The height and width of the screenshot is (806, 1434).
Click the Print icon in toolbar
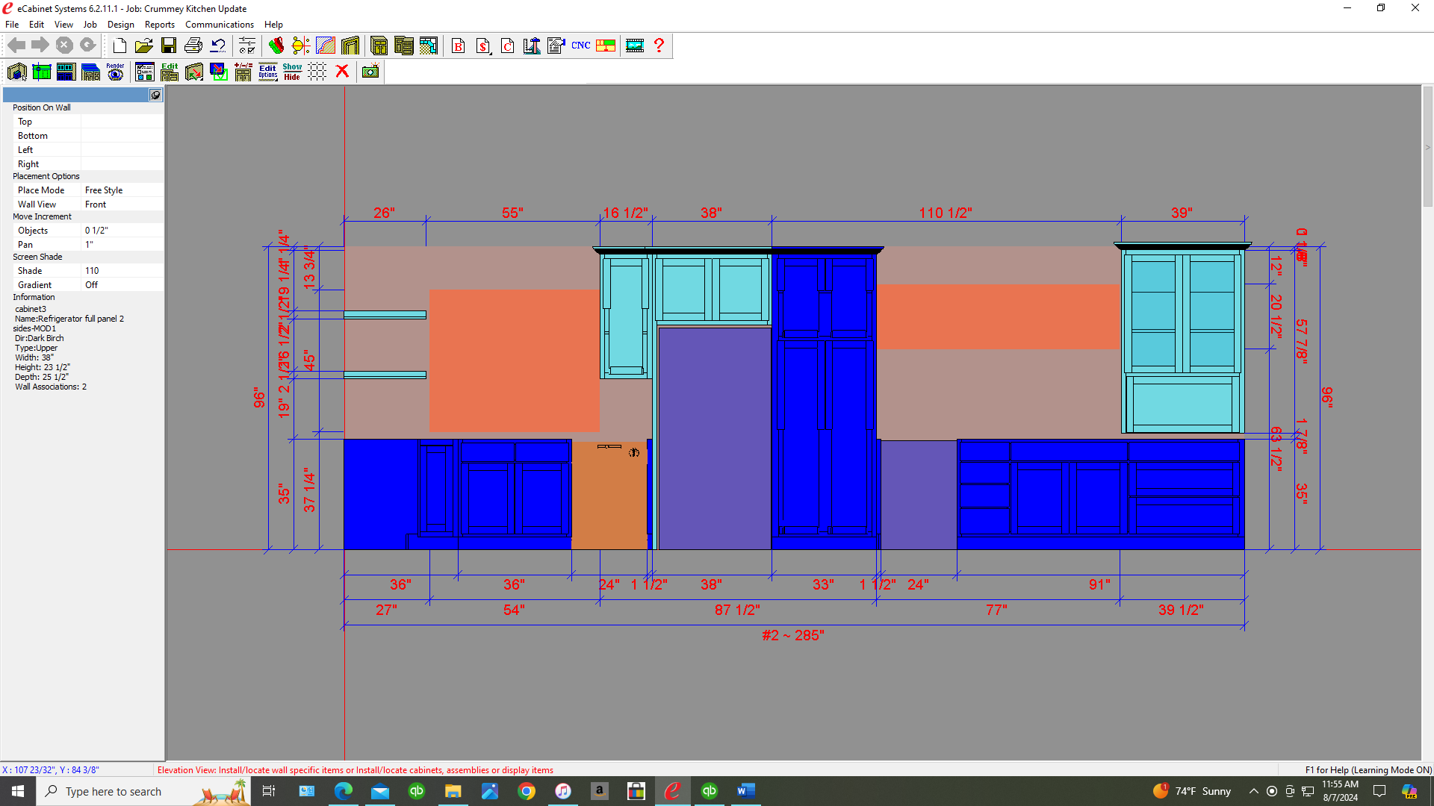click(193, 46)
